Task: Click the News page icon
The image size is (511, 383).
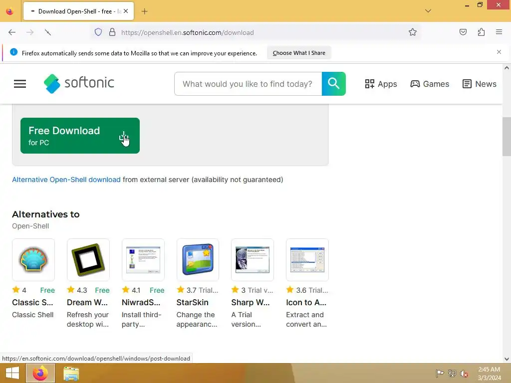Action: (x=467, y=84)
